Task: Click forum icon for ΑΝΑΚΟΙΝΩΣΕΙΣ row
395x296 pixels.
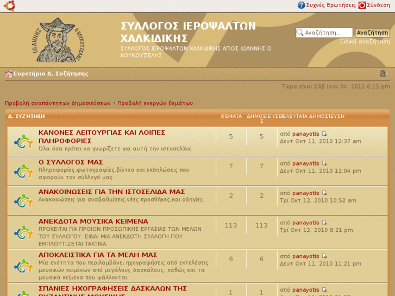Action: tap(23, 201)
